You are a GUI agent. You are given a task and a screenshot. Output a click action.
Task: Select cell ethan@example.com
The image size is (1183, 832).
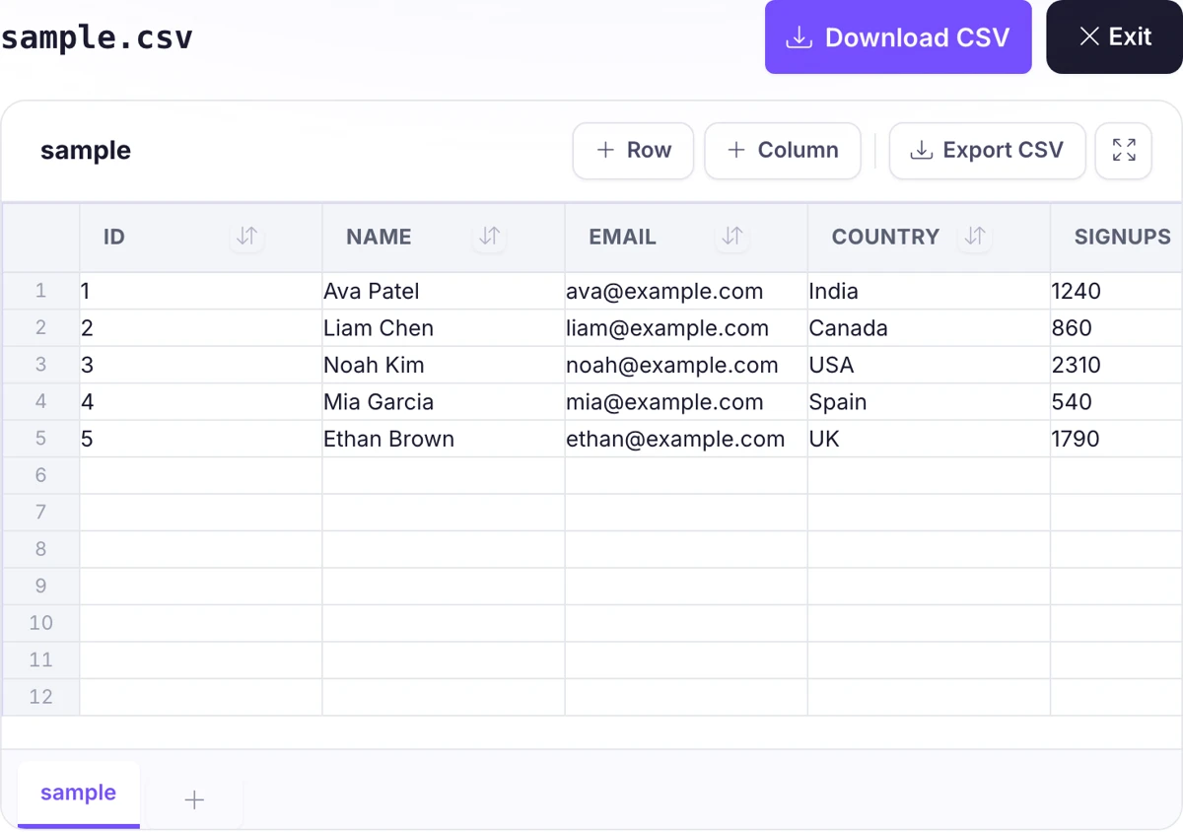686,439
